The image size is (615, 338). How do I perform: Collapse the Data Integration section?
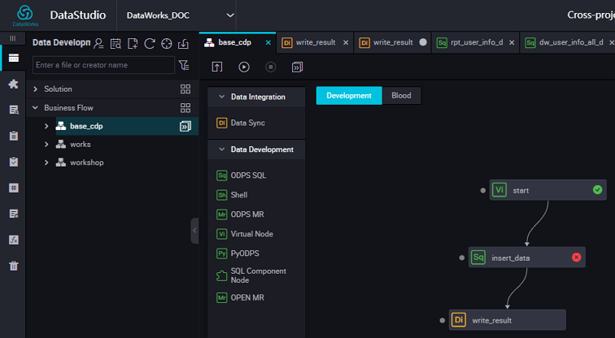coord(221,97)
